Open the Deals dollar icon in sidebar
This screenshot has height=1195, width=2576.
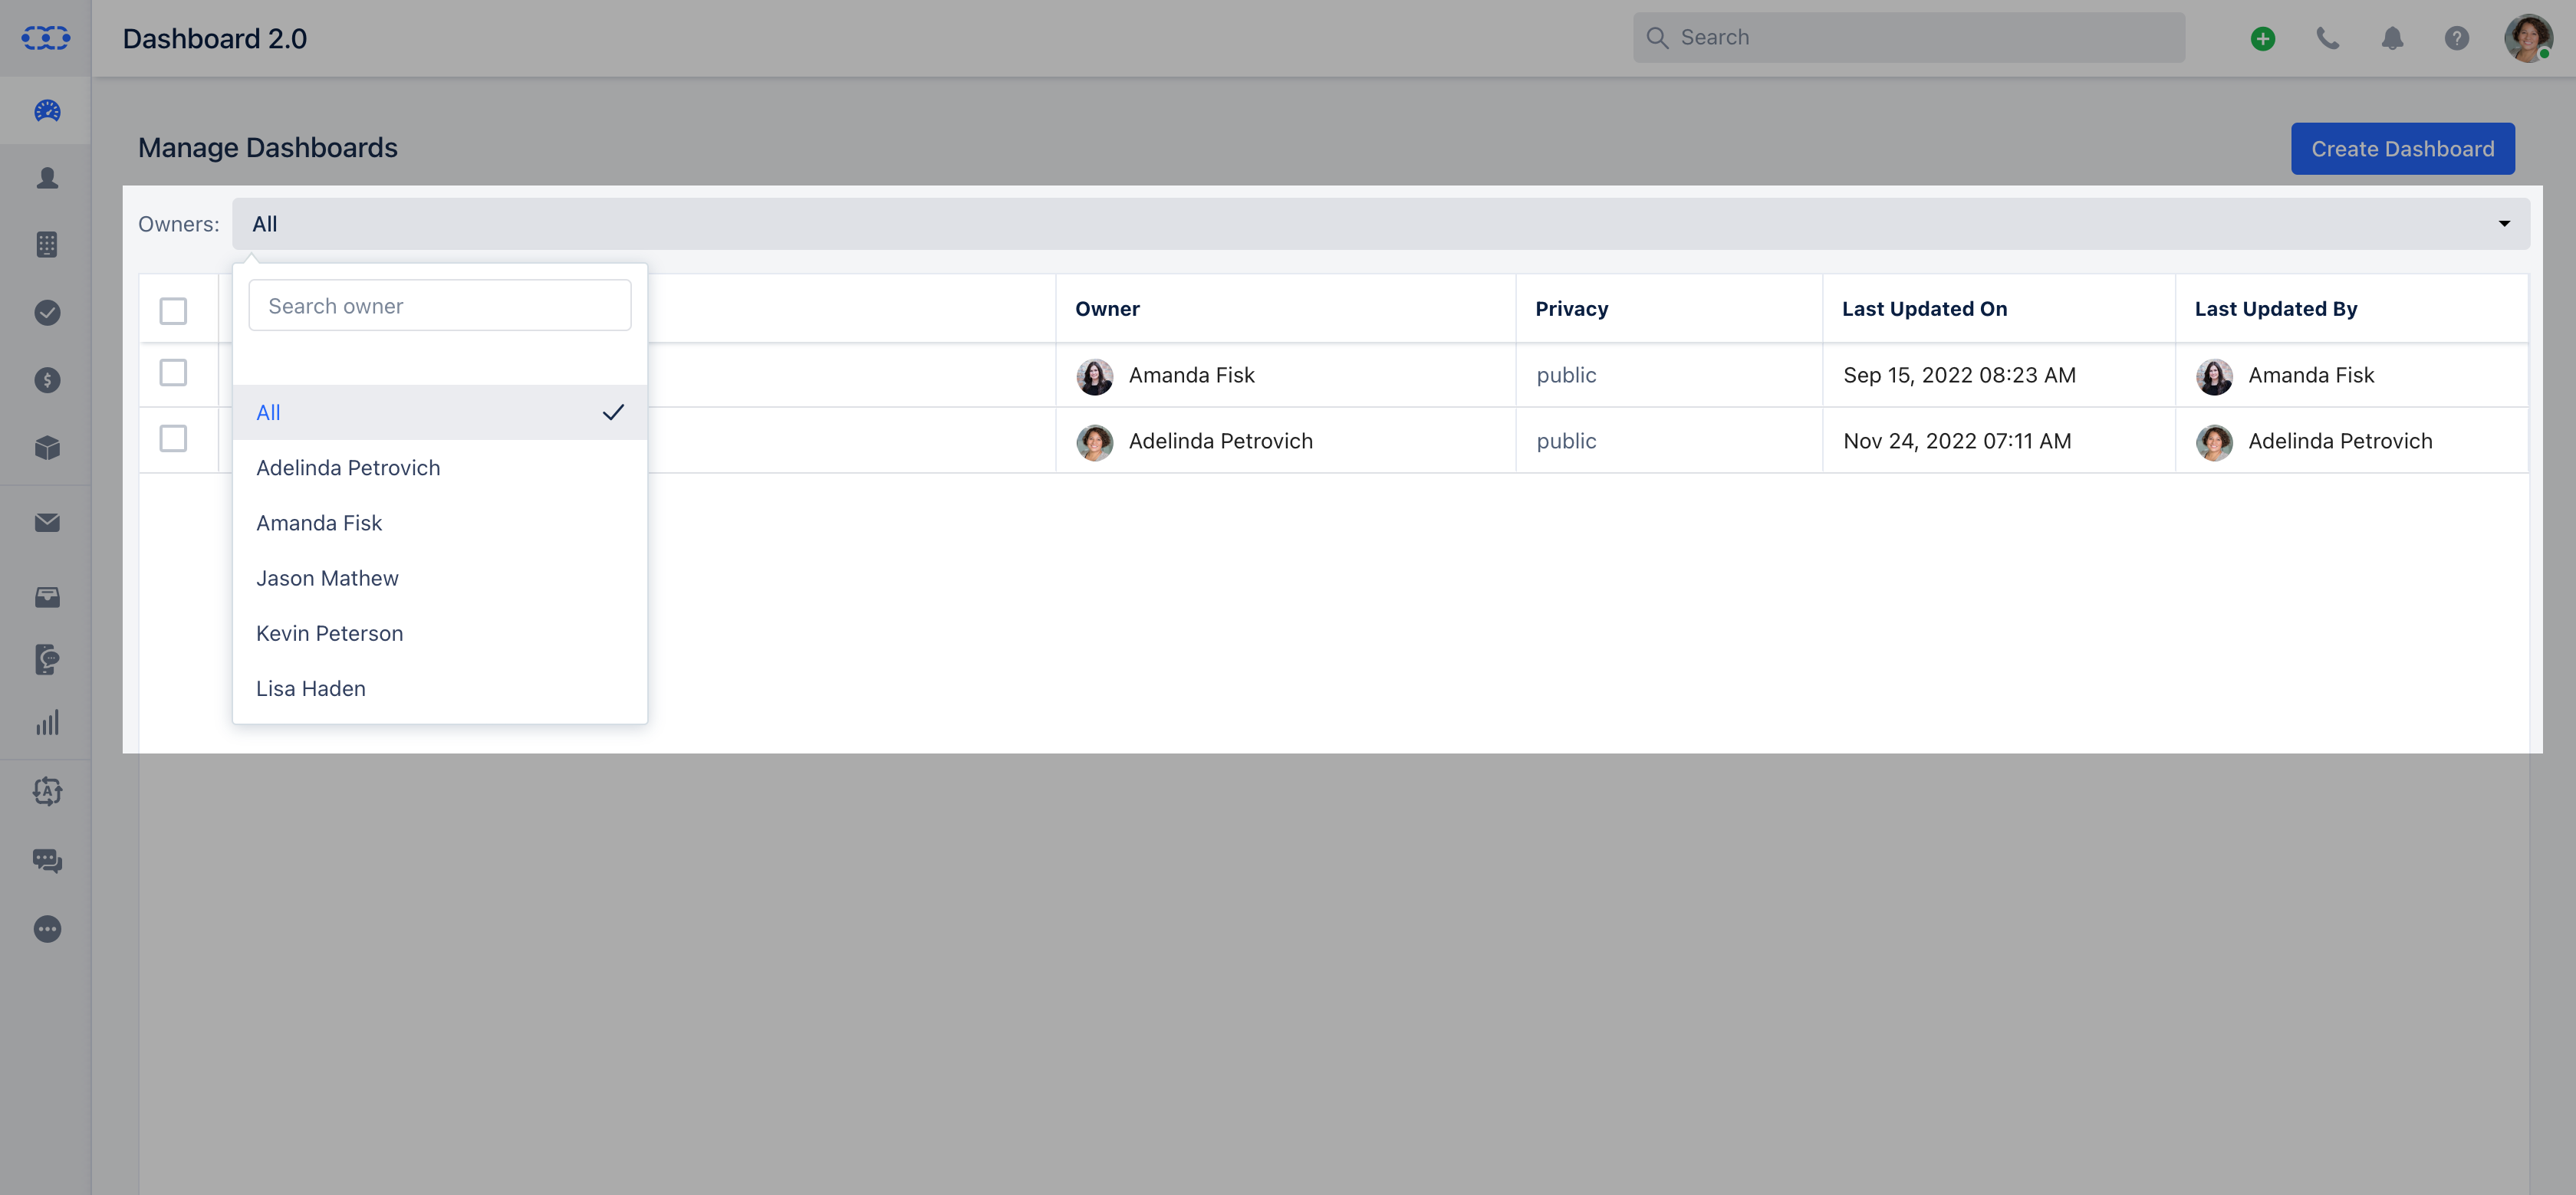(x=47, y=379)
